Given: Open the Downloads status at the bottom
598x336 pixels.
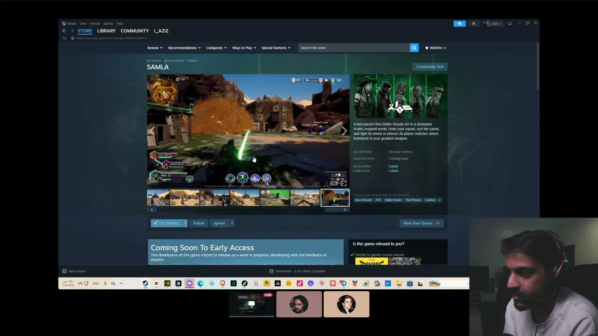Looking at the screenshot, I should point(297,271).
